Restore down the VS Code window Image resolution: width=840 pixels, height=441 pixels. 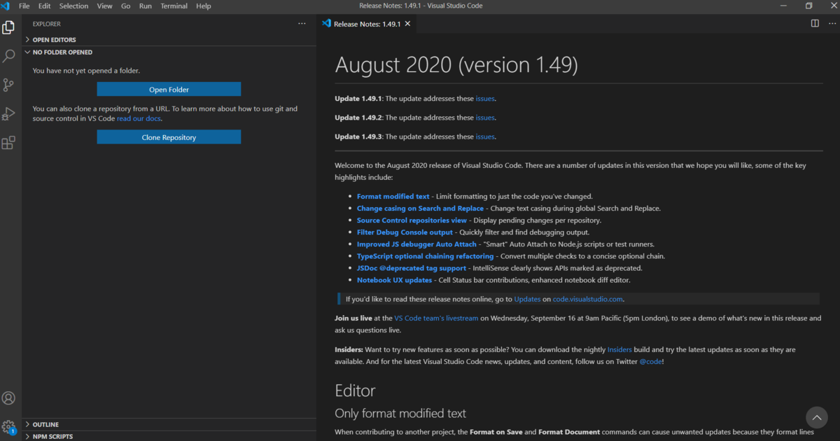coord(808,6)
